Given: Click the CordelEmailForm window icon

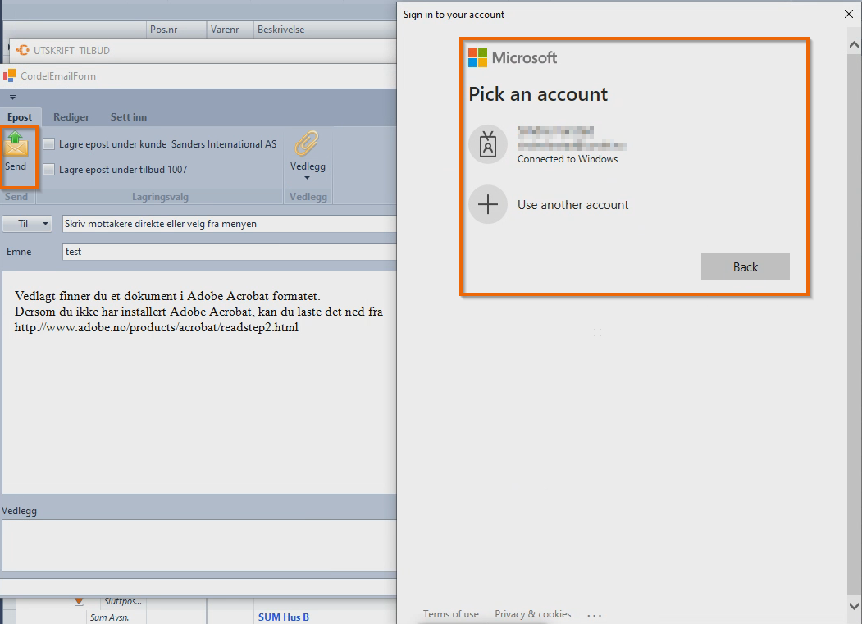Looking at the screenshot, I should (10, 76).
